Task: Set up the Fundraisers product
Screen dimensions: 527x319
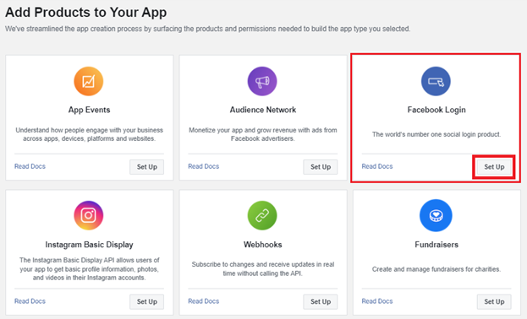Action: (494, 301)
